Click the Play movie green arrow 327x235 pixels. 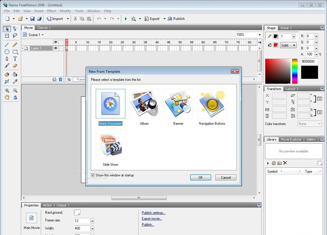coord(126,19)
